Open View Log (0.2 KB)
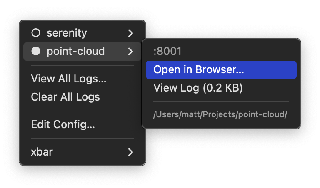The width and height of the screenshot is (320, 188). [x=198, y=88]
